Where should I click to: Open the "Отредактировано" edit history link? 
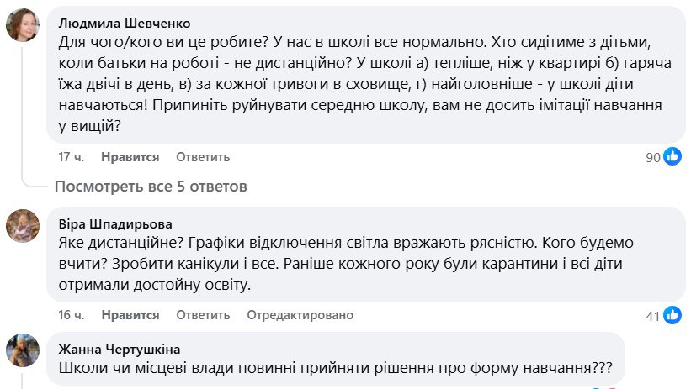point(300,315)
